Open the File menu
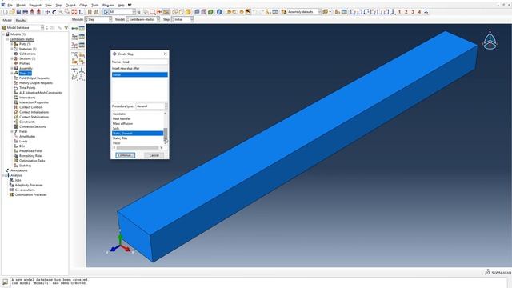 [10, 6]
